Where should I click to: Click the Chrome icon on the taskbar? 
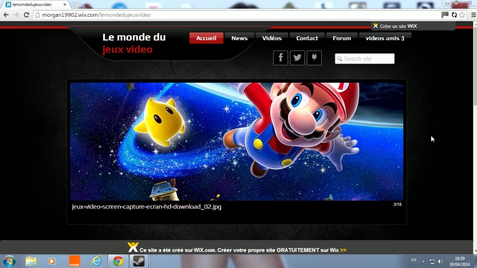[118, 261]
